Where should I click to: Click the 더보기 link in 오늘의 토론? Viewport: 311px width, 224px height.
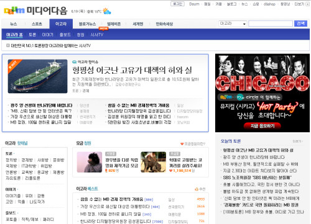pyautogui.click(x=298, y=141)
